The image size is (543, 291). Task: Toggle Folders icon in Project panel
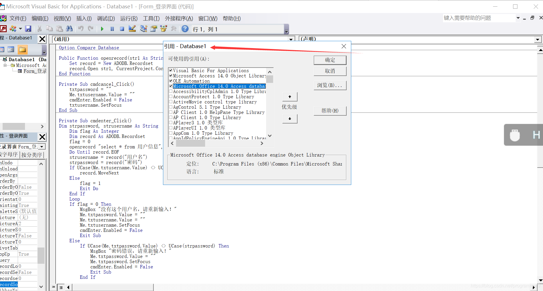[x=22, y=49]
